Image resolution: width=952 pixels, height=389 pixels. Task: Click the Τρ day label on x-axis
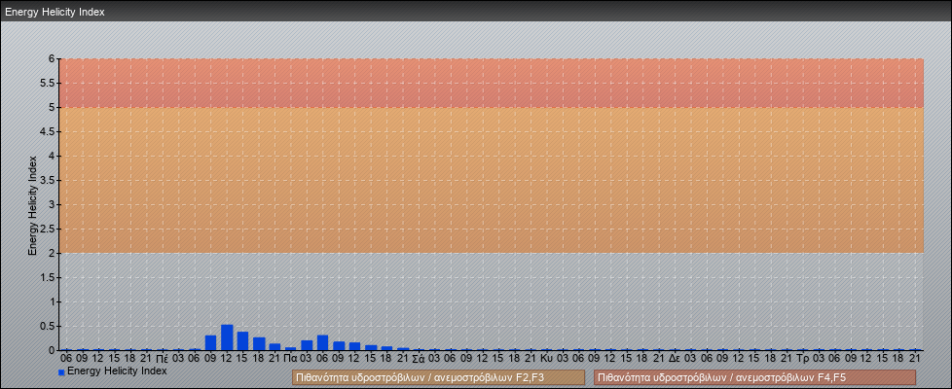tap(803, 359)
